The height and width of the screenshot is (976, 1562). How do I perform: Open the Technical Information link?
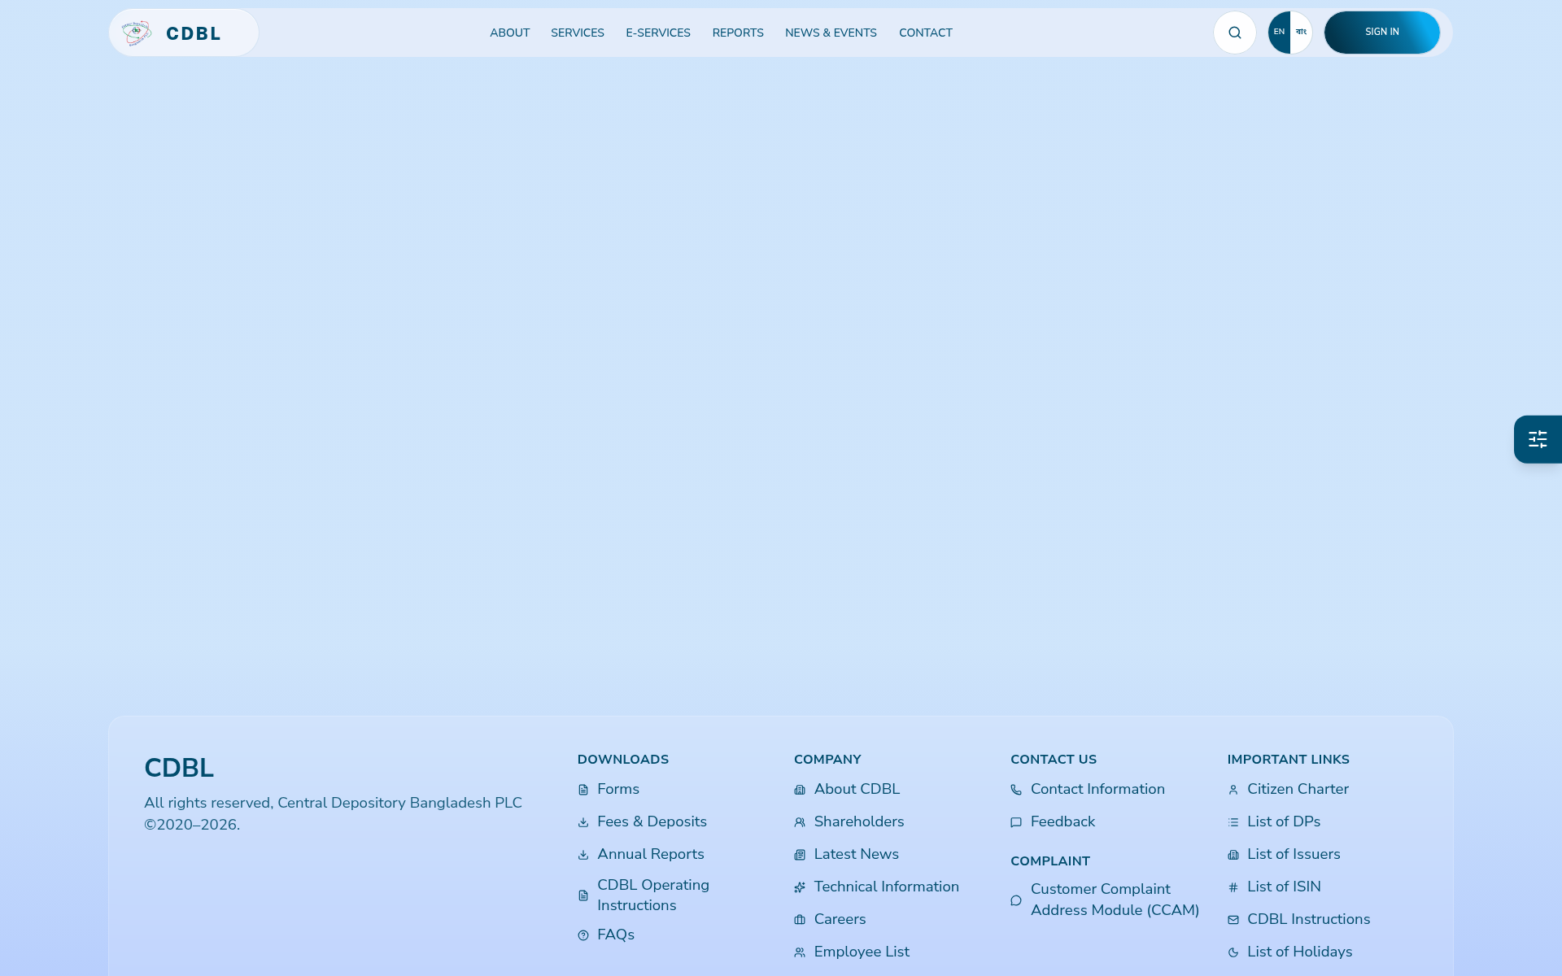(887, 887)
